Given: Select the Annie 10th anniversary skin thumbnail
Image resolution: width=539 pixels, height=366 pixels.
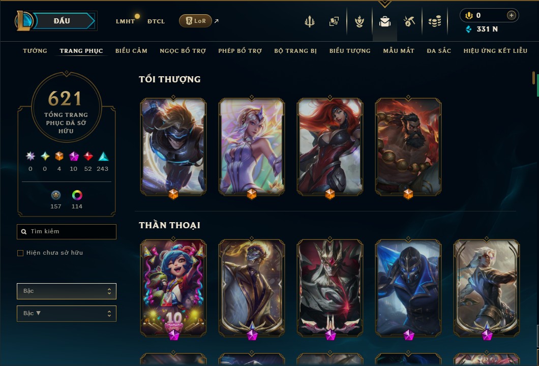Looking at the screenshot, I should (x=173, y=288).
